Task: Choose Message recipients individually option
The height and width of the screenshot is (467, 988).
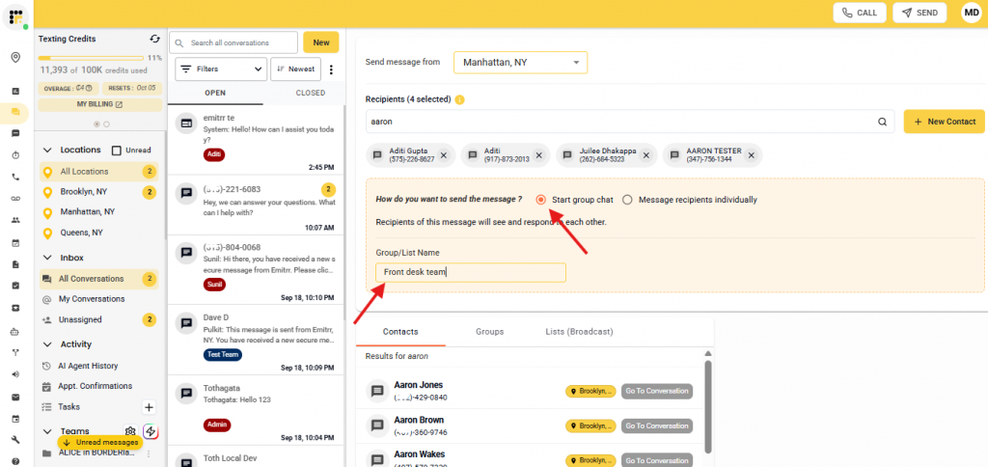Action: (628, 200)
